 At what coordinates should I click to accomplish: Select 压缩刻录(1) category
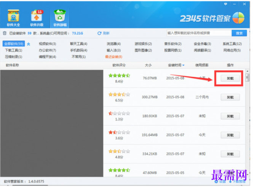[x=14, y=57]
